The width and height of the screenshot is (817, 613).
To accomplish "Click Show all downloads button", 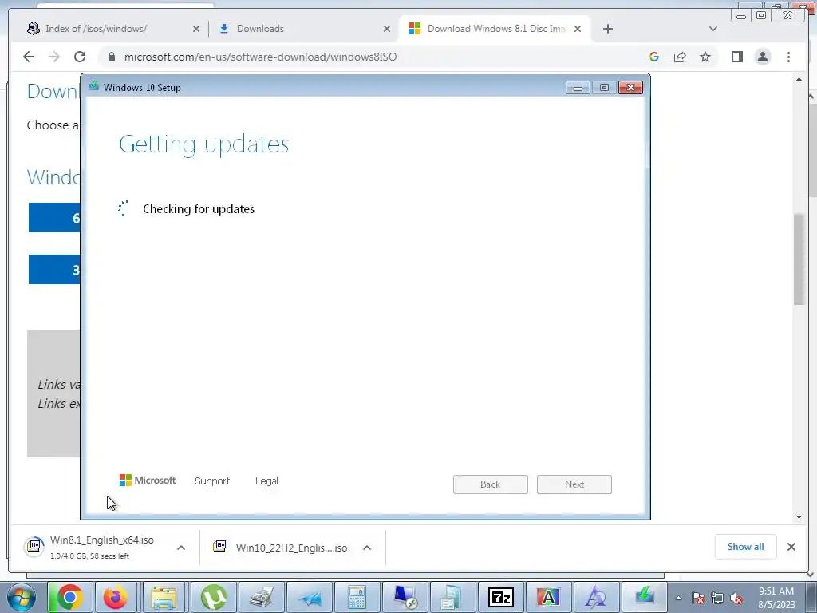I will tap(746, 546).
